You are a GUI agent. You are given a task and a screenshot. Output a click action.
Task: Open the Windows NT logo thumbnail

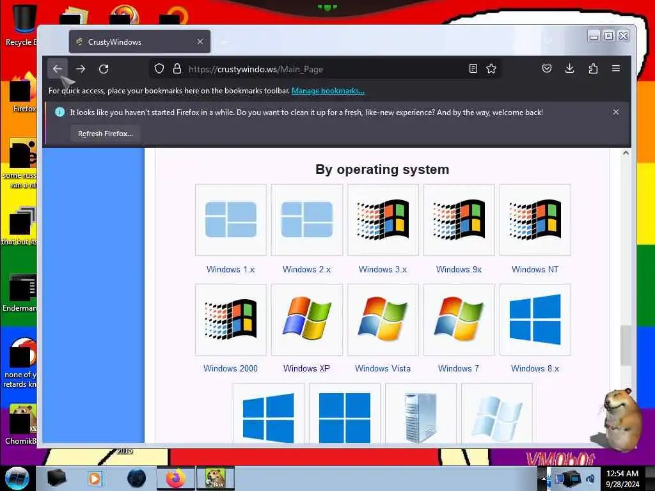coord(535,220)
